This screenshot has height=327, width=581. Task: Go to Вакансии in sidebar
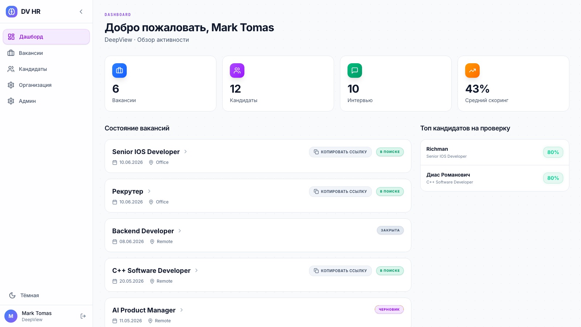[x=46, y=53]
